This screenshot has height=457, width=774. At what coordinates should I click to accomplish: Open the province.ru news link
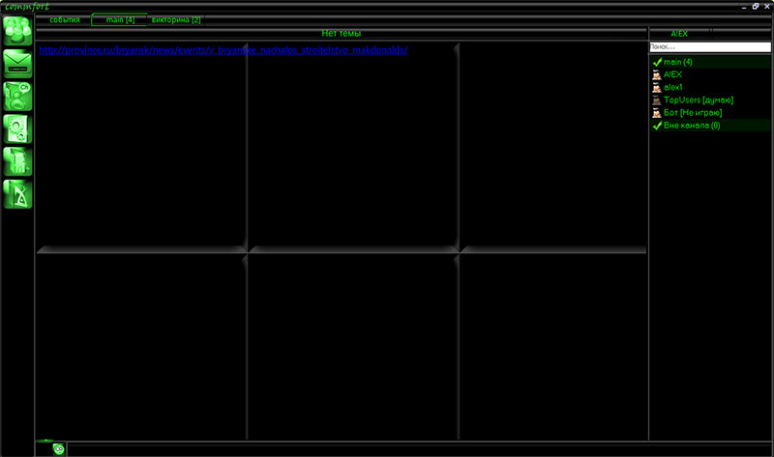224,49
